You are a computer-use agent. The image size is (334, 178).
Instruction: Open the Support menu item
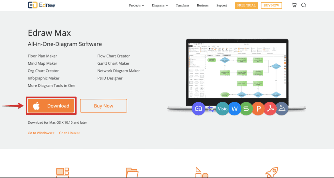[x=221, y=5]
